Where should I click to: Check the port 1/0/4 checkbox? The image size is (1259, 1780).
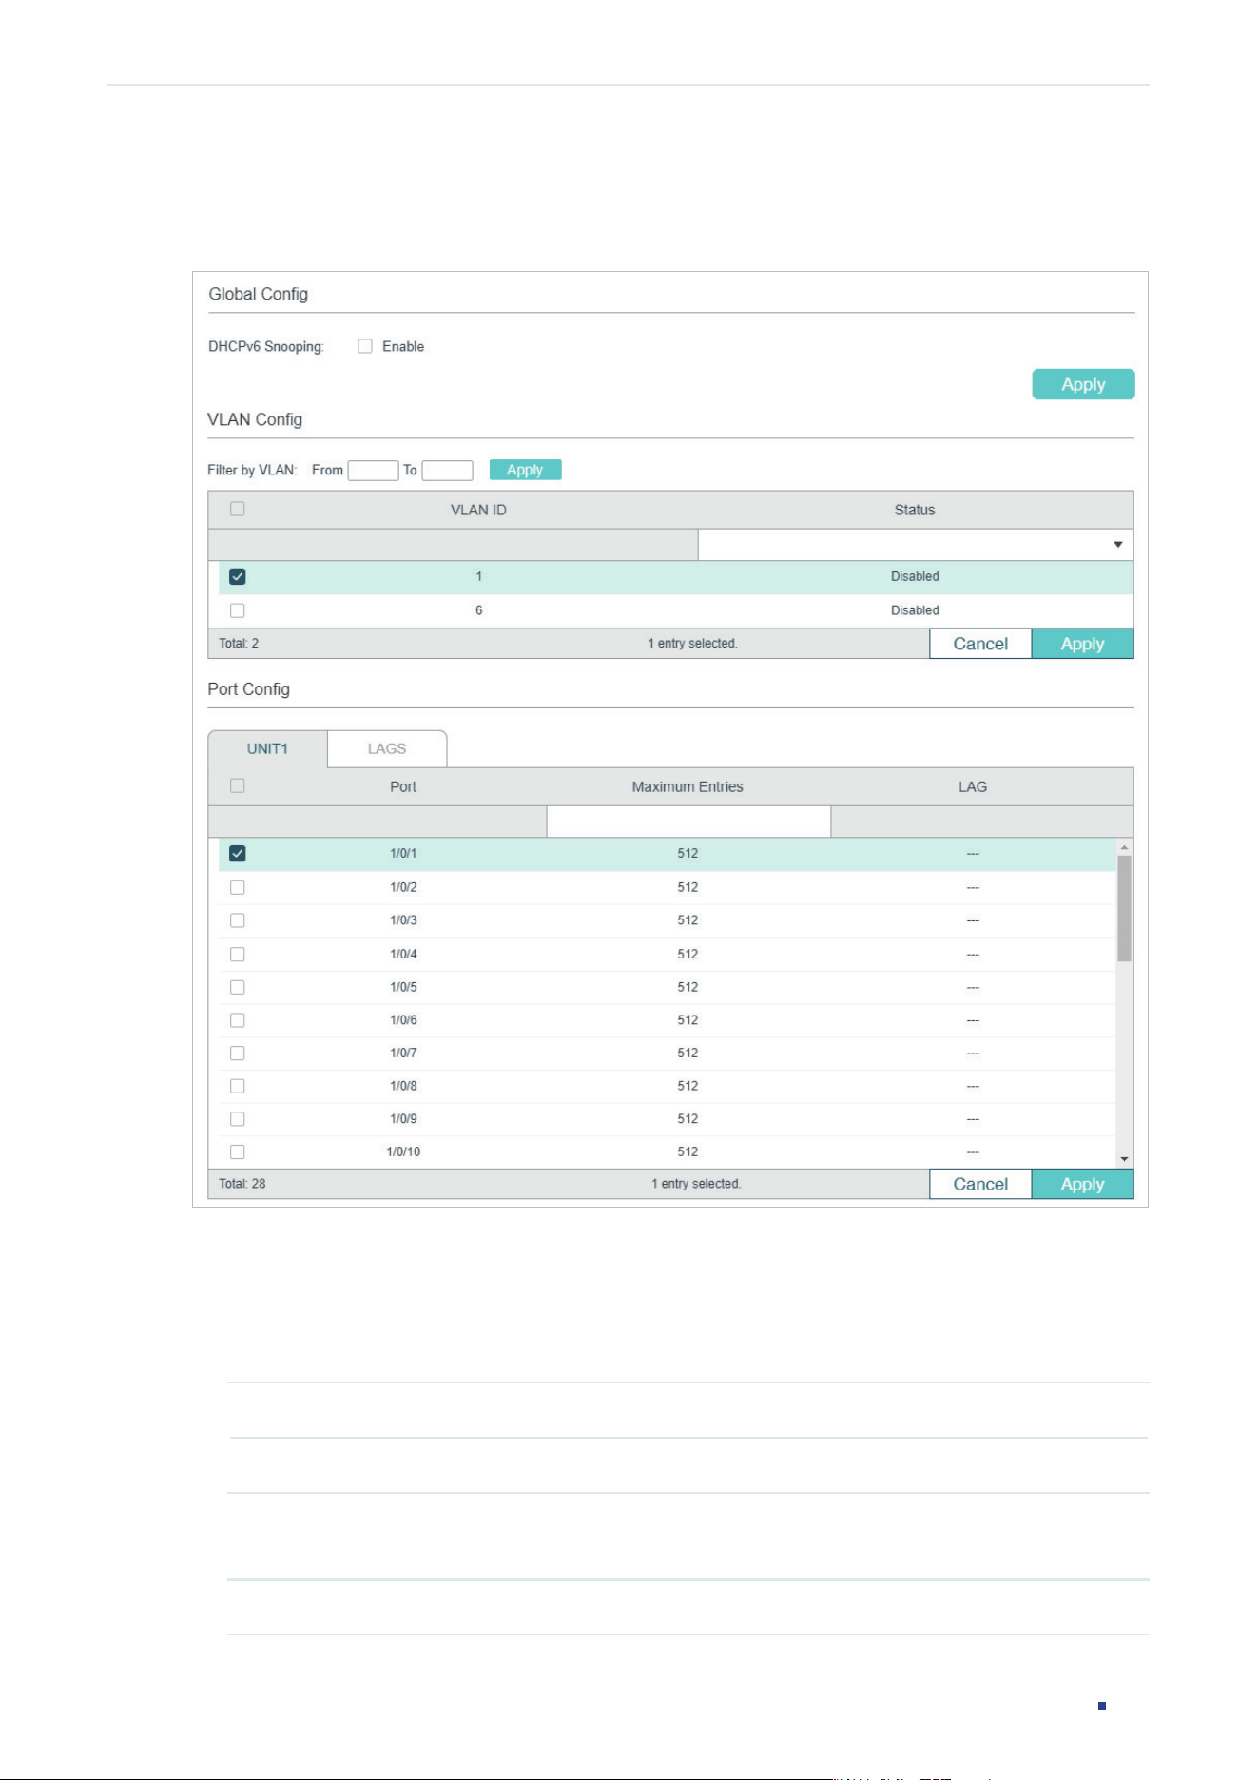click(x=238, y=954)
